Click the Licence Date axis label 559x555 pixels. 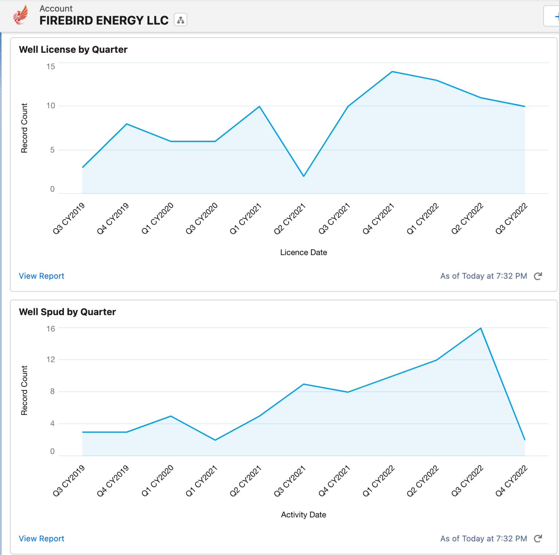tap(303, 252)
